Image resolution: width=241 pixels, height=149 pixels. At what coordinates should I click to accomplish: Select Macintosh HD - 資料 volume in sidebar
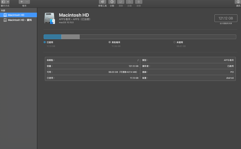(x=18, y=20)
